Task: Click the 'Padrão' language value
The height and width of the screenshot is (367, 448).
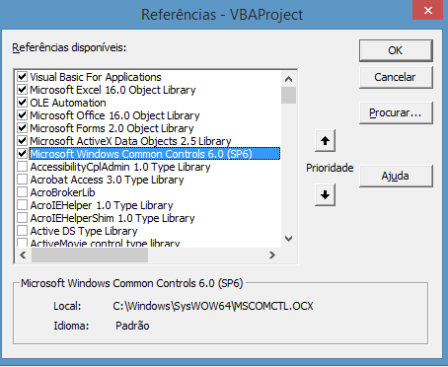Action: tap(132, 326)
